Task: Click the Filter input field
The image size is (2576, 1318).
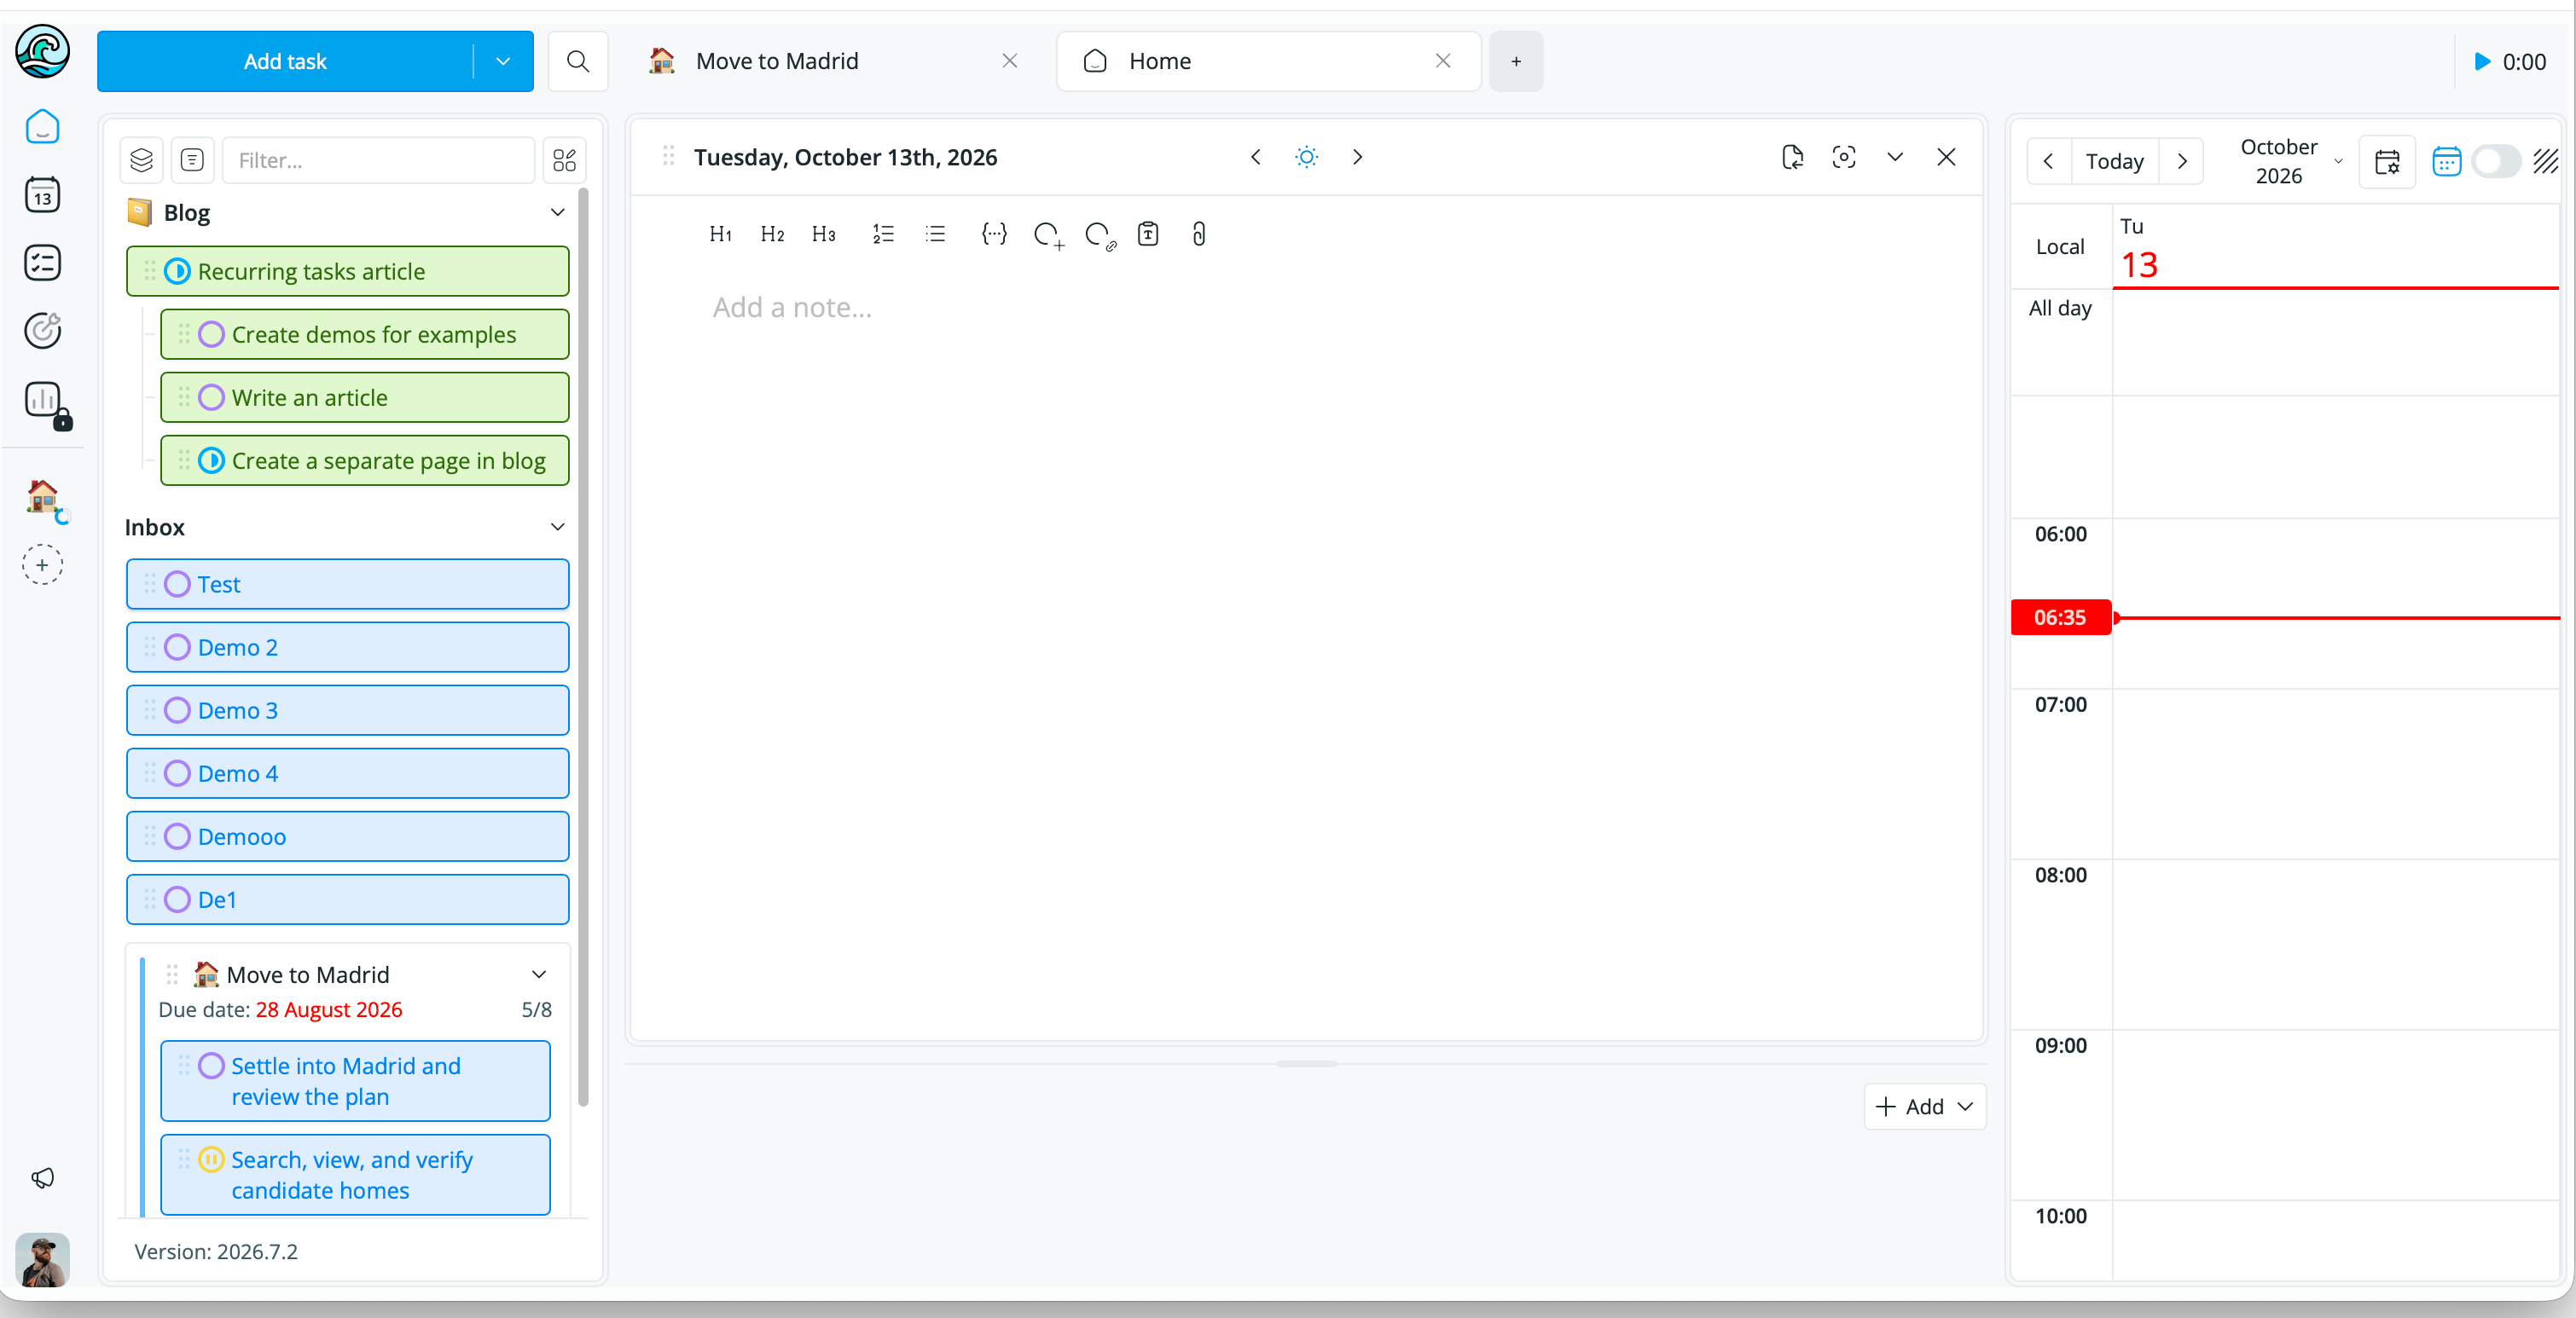Action: [x=378, y=160]
